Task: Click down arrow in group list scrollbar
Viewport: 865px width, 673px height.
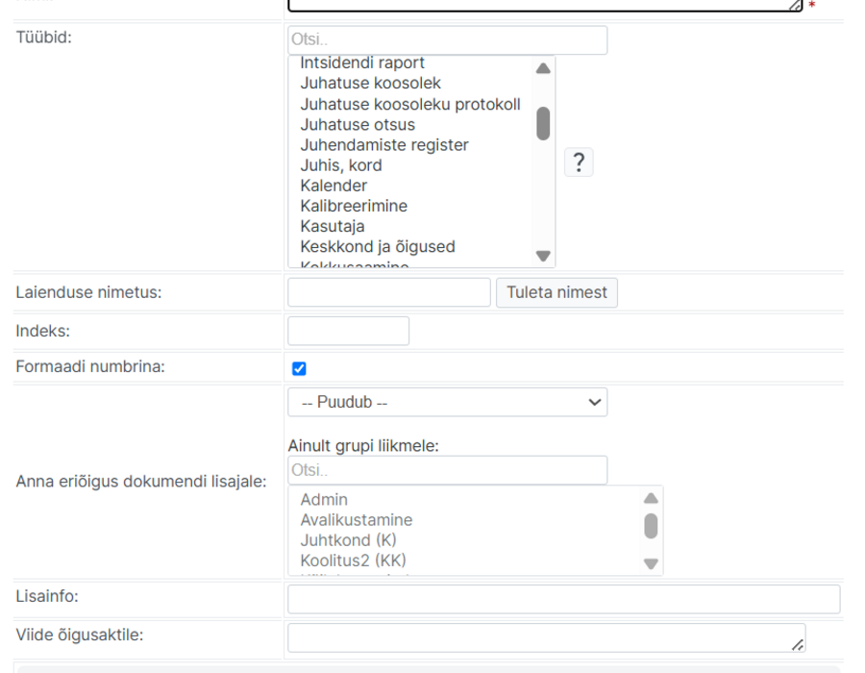Action: 651,563
